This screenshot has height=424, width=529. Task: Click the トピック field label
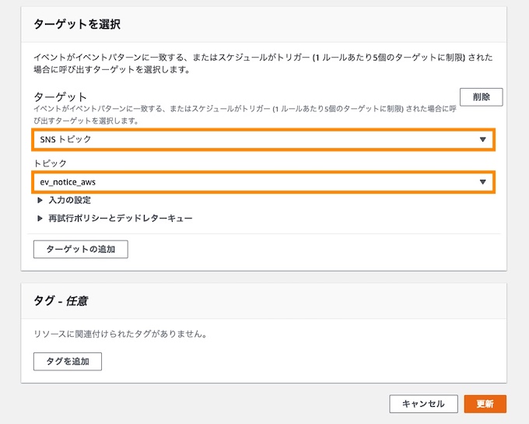pyautogui.click(x=50, y=163)
